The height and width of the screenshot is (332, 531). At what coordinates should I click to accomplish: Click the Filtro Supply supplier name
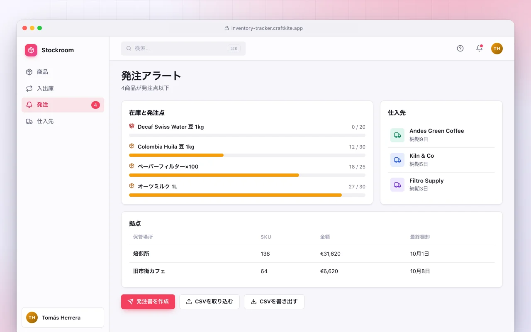[x=426, y=181]
